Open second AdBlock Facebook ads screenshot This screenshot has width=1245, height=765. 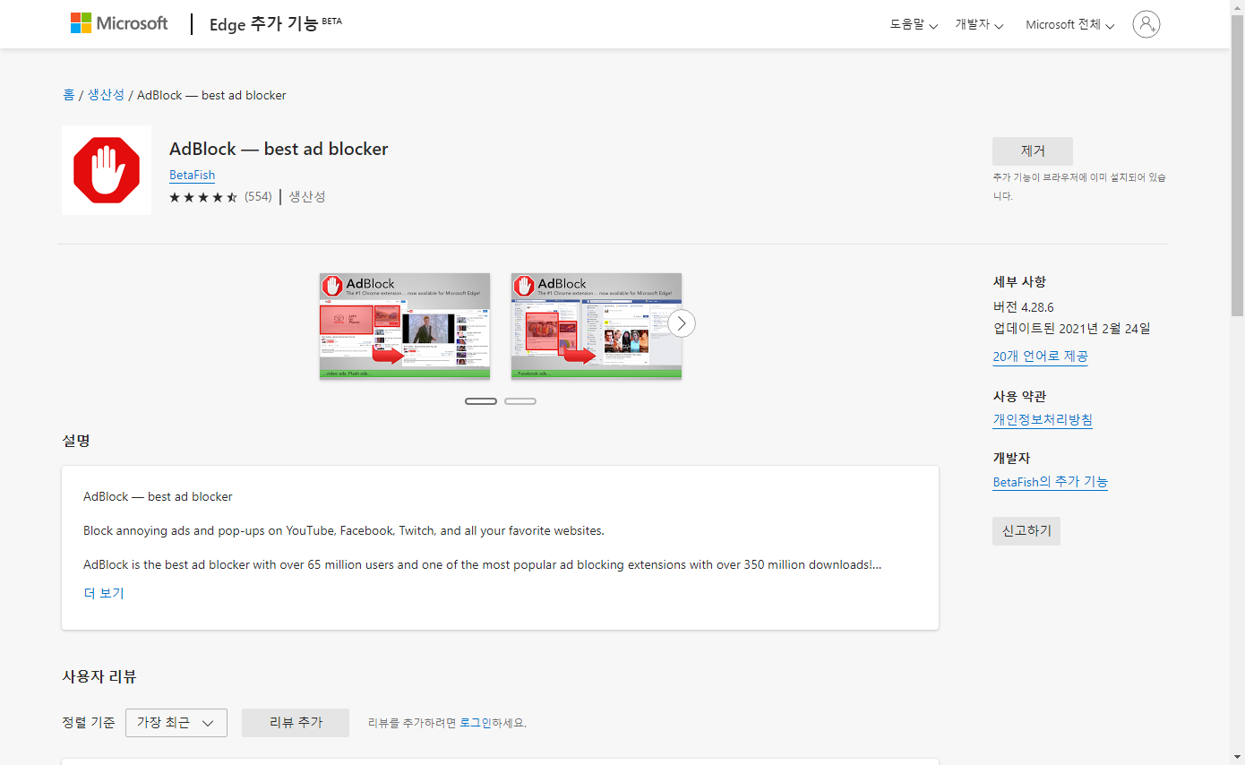(597, 326)
